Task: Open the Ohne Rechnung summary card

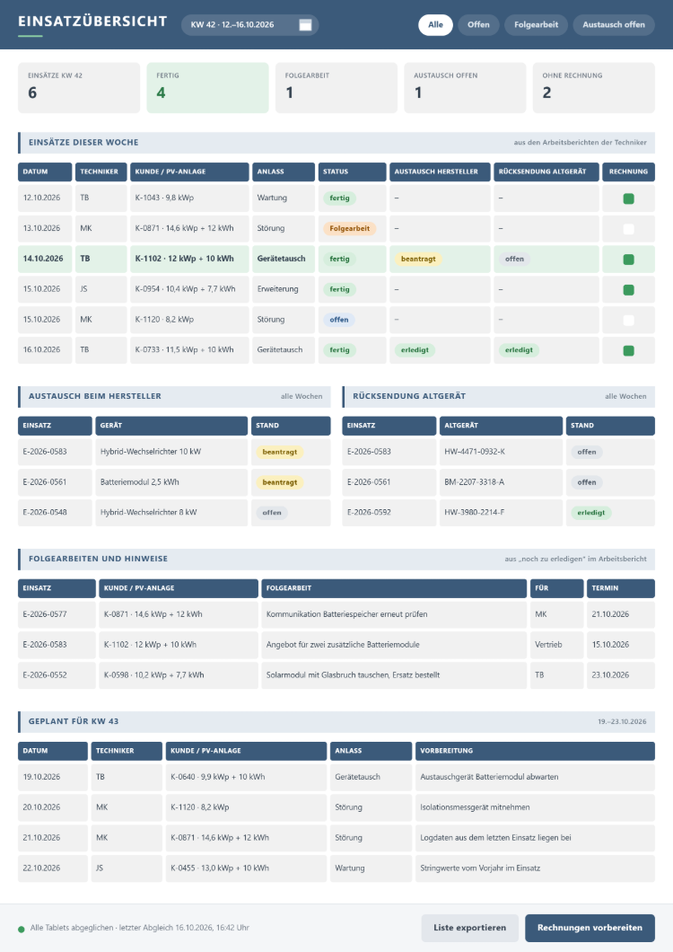Action: [593, 87]
